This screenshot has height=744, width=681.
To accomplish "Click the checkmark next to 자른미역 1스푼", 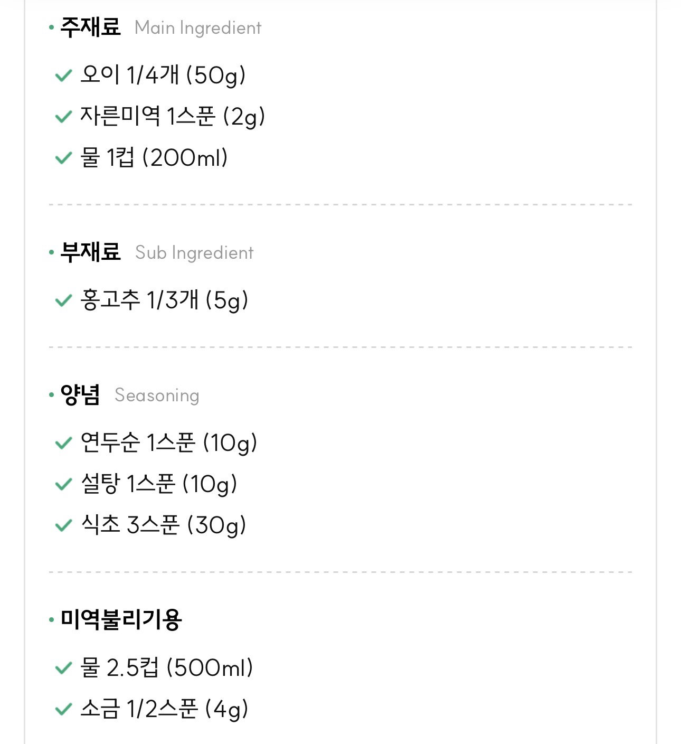I will (x=63, y=117).
